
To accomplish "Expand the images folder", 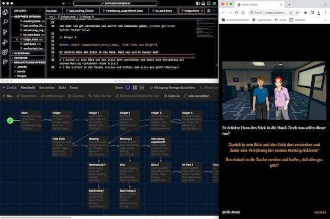I will [x=21, y=76].
